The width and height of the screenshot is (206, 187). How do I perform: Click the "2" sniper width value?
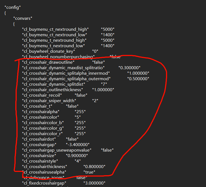[x=95, y=101]
